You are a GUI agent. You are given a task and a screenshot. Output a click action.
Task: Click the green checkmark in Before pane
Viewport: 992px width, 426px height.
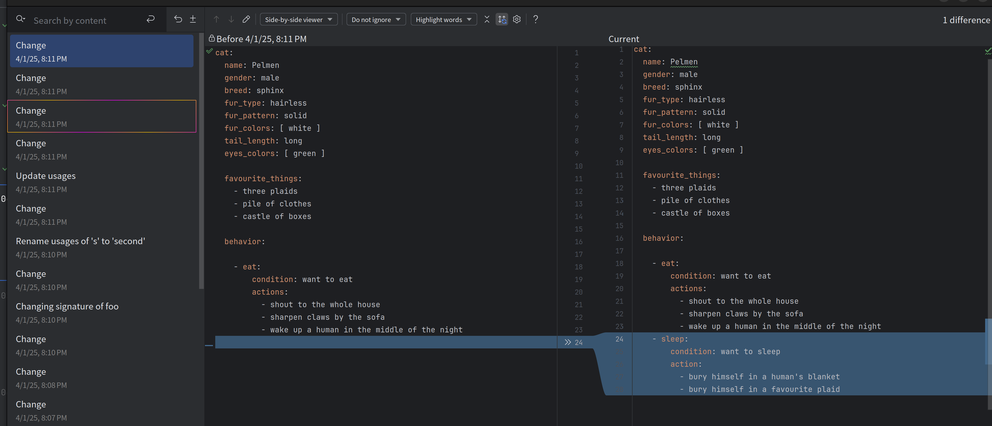[210, 51]
